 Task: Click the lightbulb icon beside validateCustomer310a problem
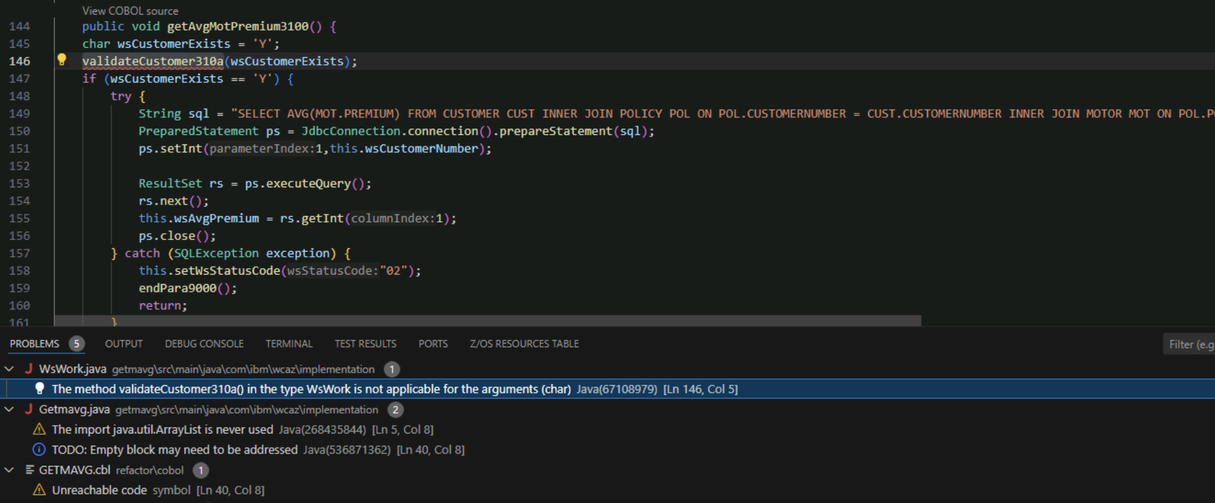[x=39, y=389]
